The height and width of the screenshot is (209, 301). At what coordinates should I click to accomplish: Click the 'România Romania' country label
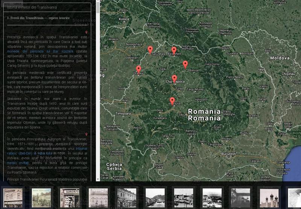point(204,115)
